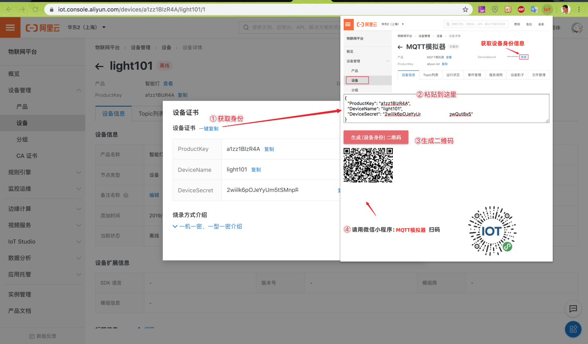The image size is (588, 344).
Task: Open 实例管理 in the sidebar
Action: point(20,294)
